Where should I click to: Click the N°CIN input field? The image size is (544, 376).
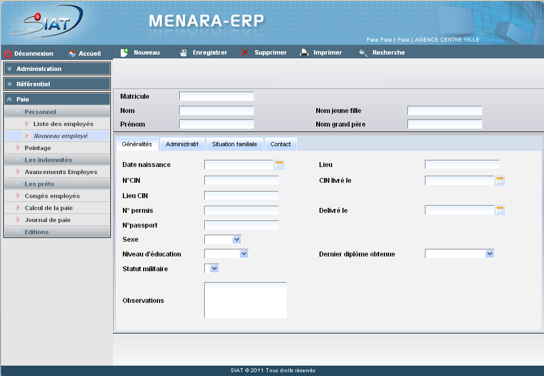[x=241, y=180]
